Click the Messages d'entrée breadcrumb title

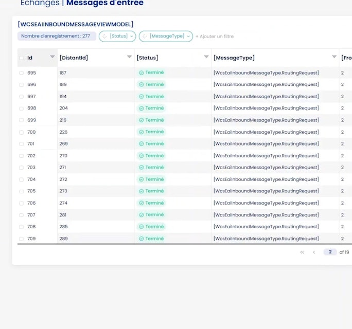tap(105, 3)
